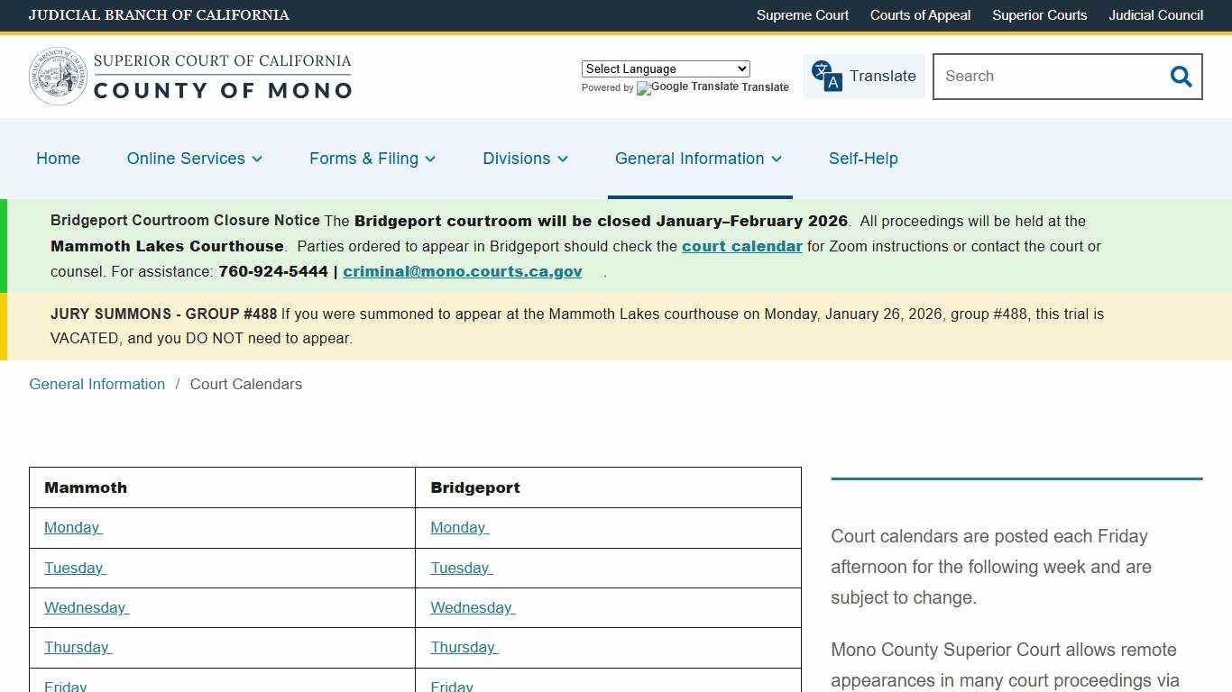Click the General Information breadcrumb
This screenshot has height=692, width=1232.
tap(97, 384)
